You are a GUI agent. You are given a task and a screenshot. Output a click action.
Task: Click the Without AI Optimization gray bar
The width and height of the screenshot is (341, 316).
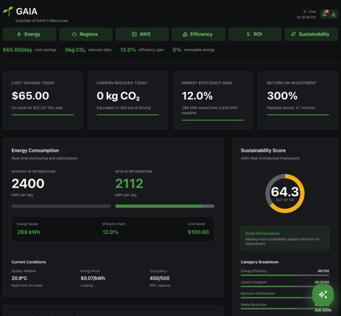(61, 206)
